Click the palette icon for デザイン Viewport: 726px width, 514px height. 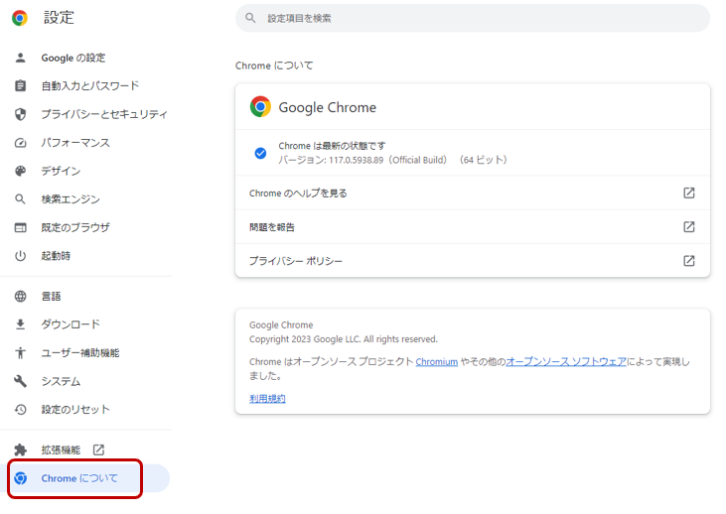point(20,171)
